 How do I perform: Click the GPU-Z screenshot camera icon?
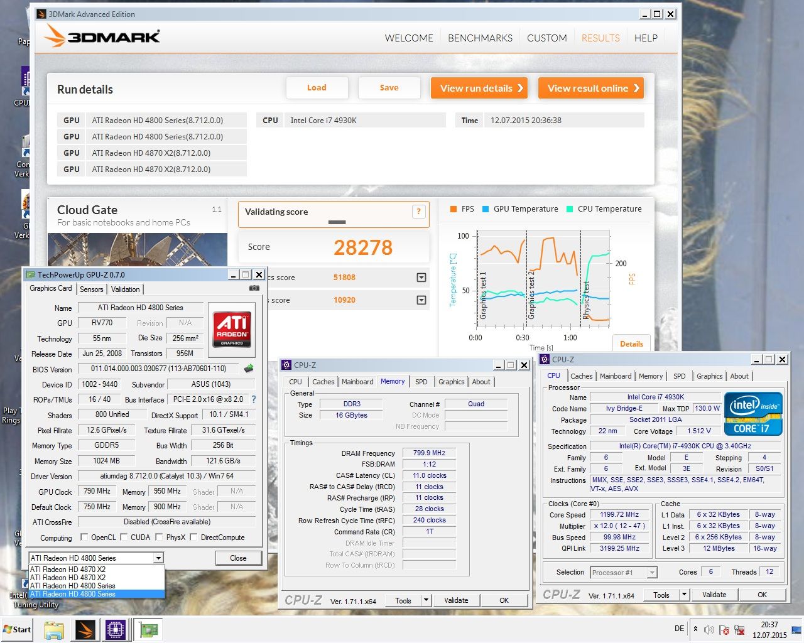[x=254, y=288]
